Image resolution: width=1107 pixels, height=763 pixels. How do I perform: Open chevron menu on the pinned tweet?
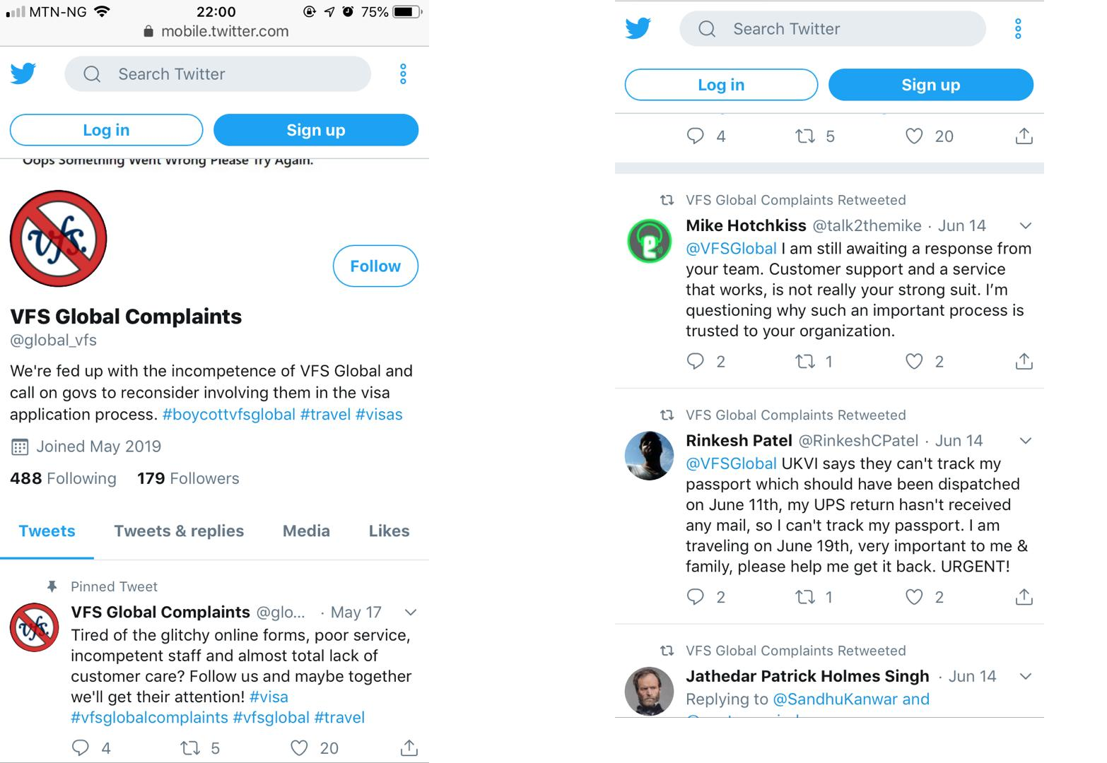[411, 613]
